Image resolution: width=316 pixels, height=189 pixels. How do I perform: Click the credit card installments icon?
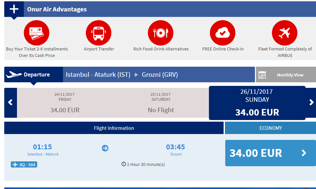click(x=37, y=33)
